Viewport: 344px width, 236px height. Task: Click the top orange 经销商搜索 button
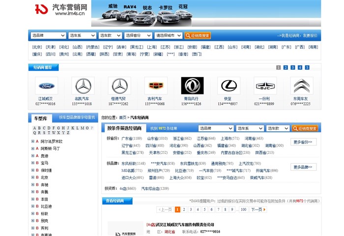[x=198, y=35]
